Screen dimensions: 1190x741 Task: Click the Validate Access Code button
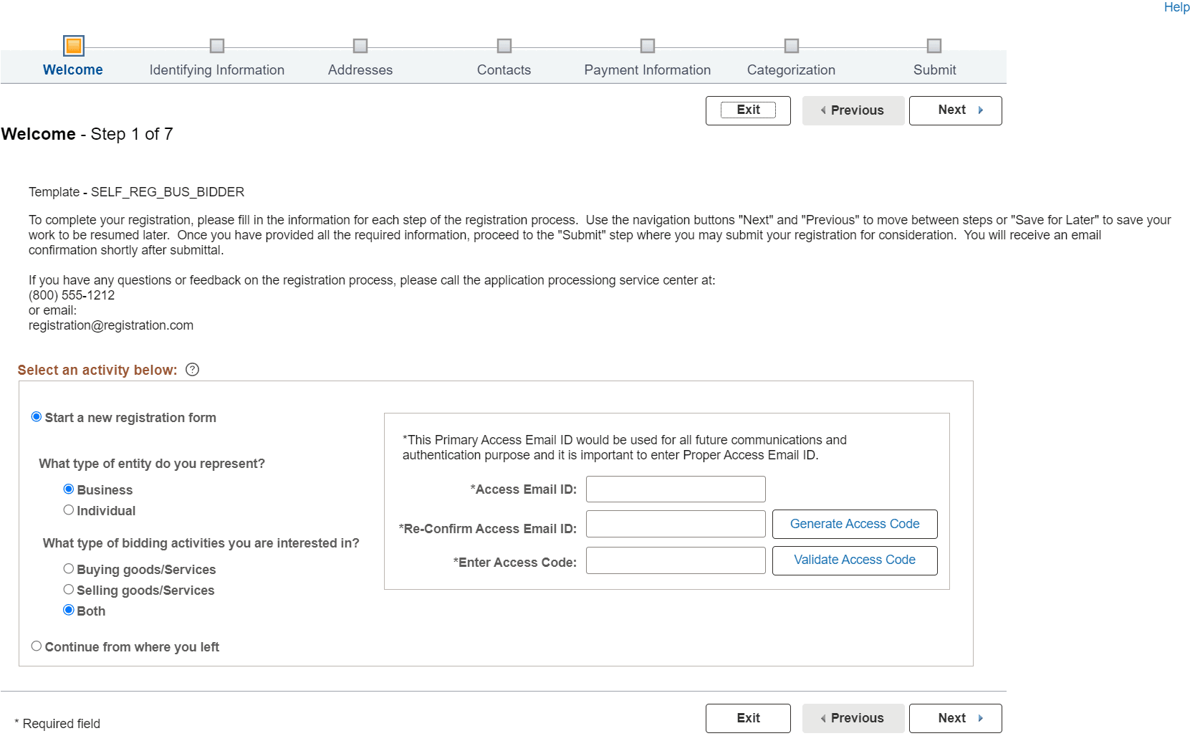(x=854, y=560)
